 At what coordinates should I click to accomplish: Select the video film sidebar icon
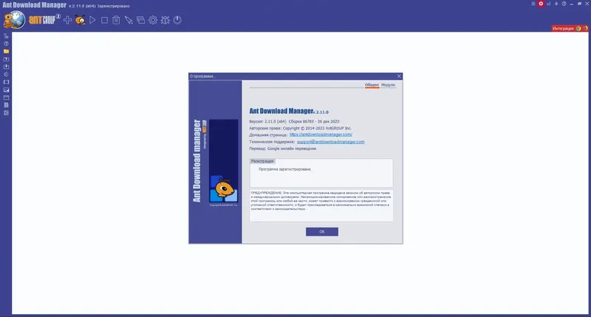coord(6,82)
